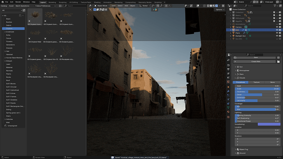This screenshot has width=283, height=159.
Task: Toggle snapping magnet icon
Action: [158, 6]
